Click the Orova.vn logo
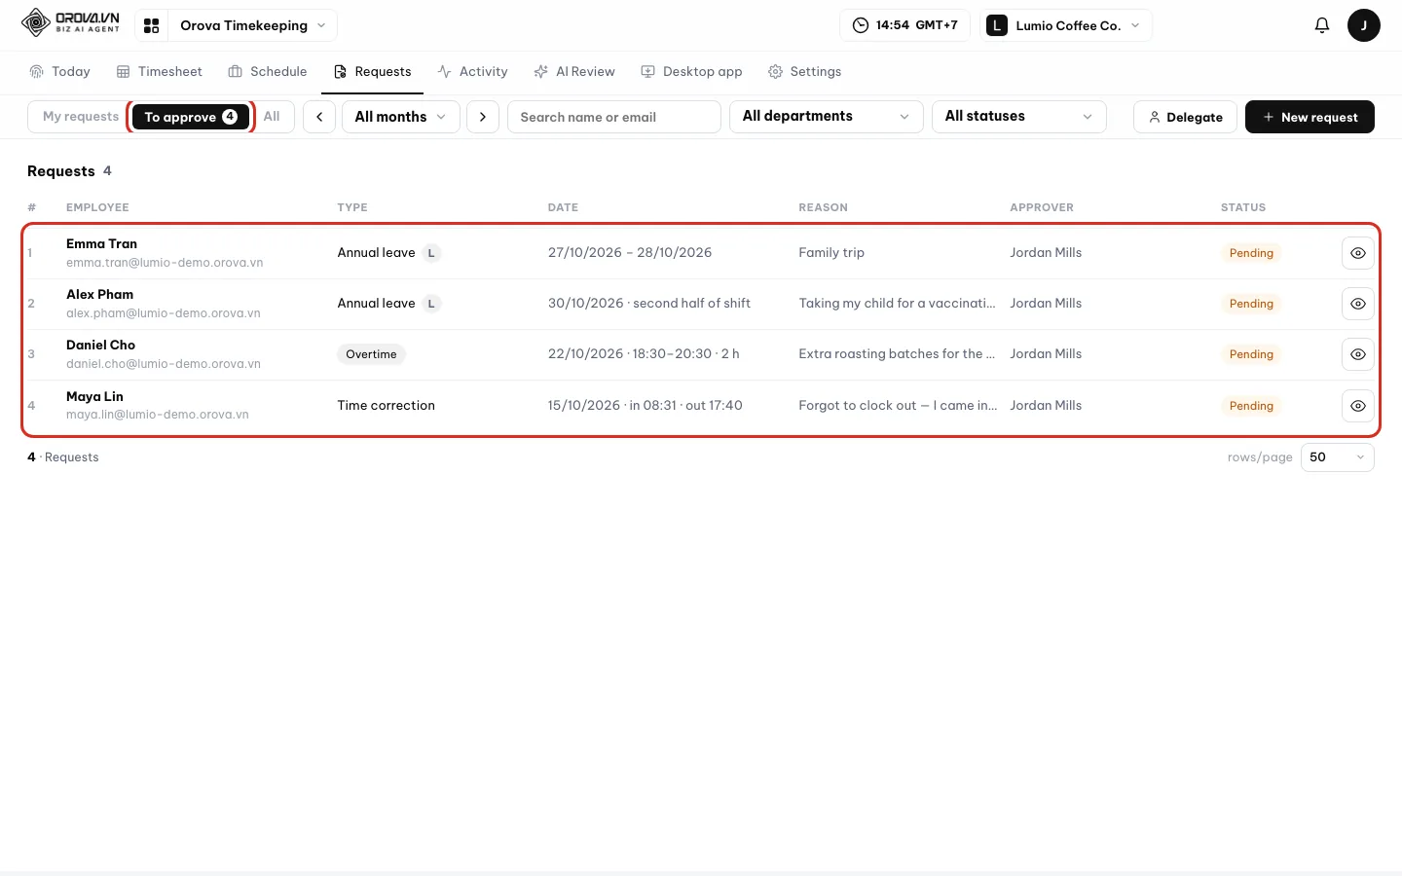 (x=70, y=22)
